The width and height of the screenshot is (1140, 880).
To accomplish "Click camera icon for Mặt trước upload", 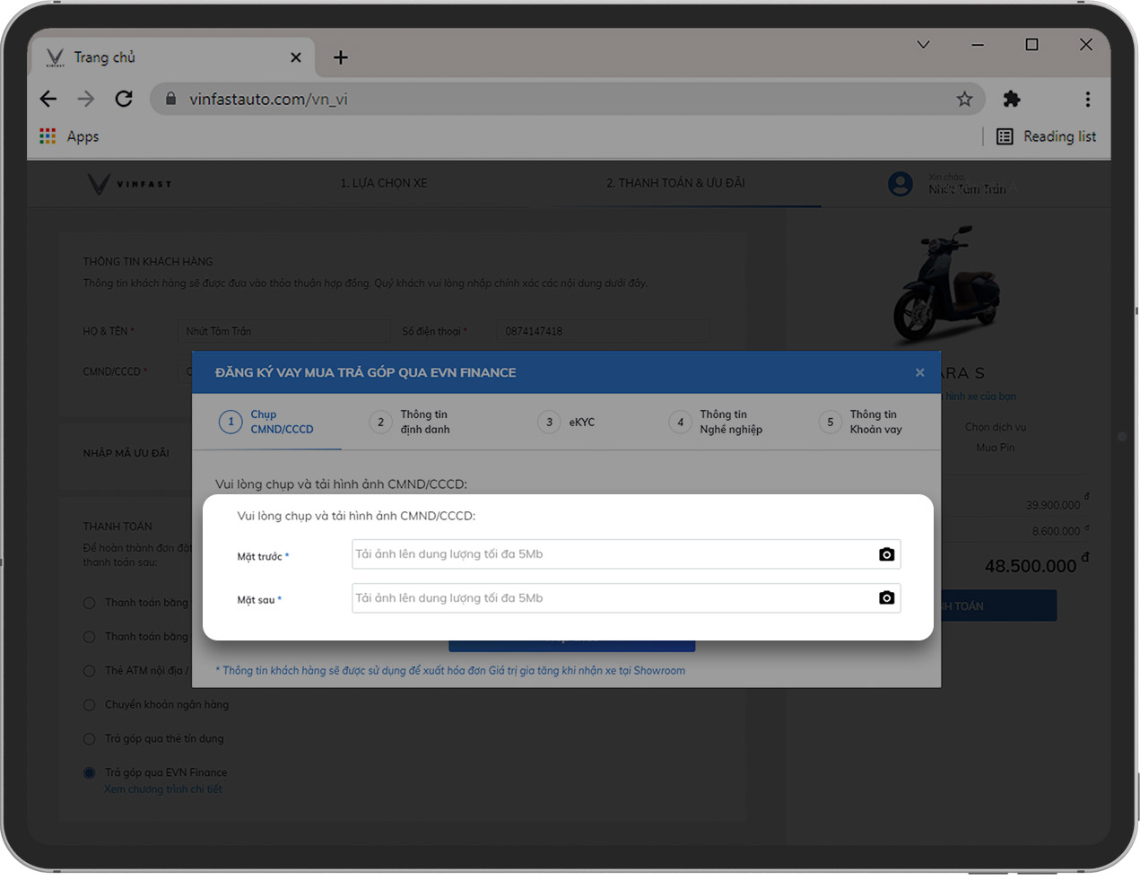I will click(x=886, y=554).
